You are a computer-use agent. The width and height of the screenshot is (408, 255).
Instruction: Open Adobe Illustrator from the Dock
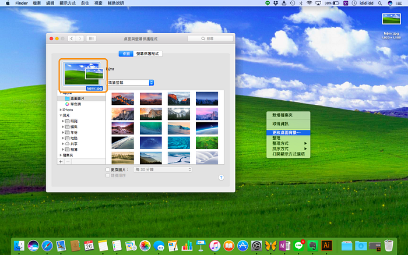click(326, 246)
